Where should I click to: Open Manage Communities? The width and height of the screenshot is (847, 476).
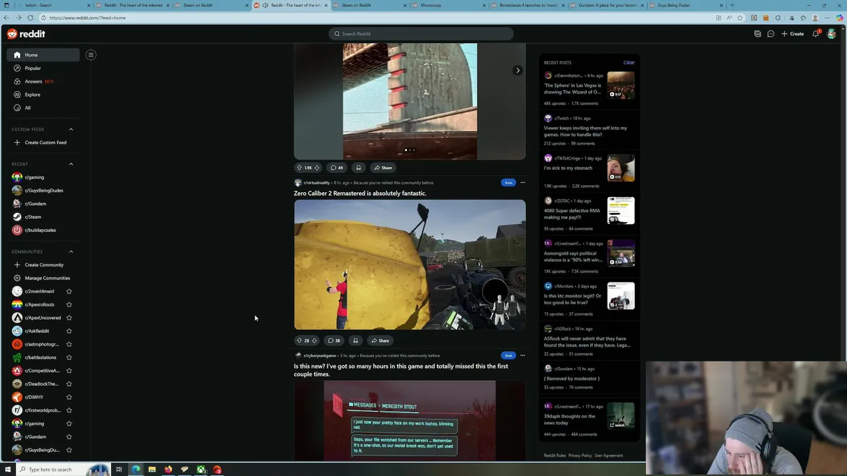click(x=43, y=278)
